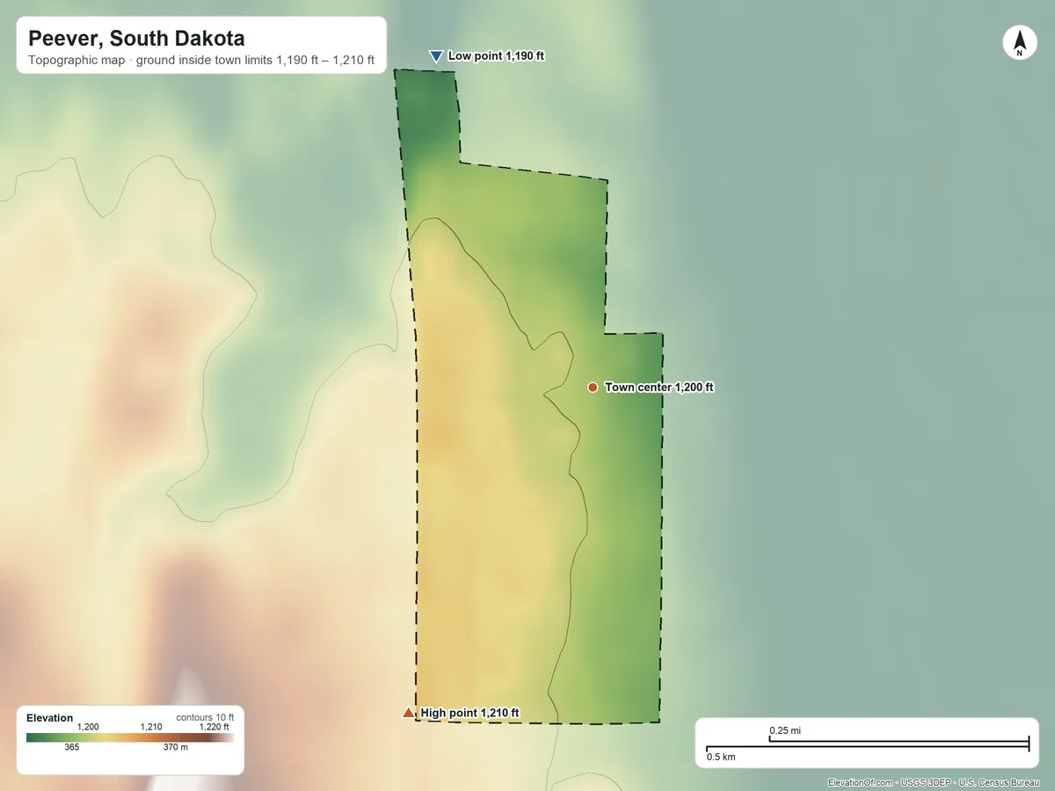Click the blue low point triangle marker
Screen dimensions: 1055x791
click(x=435, y=56)
